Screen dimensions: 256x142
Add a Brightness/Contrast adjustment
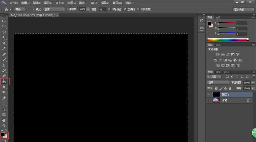217,54
